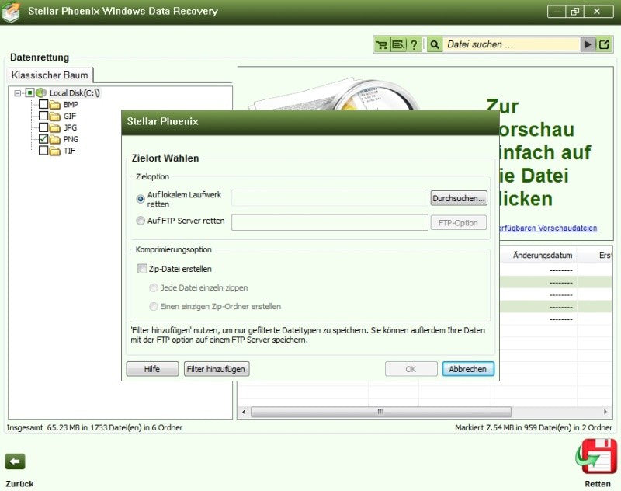Click the FTP server path input field
Image resolution: width=621 pixels, height=491 pixels.
click(329, 223)
